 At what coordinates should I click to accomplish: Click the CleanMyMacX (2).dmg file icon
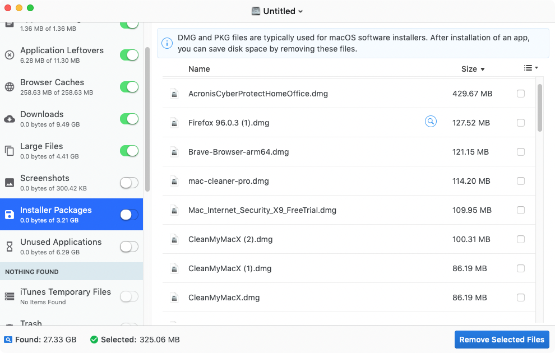tap(174, 239)
